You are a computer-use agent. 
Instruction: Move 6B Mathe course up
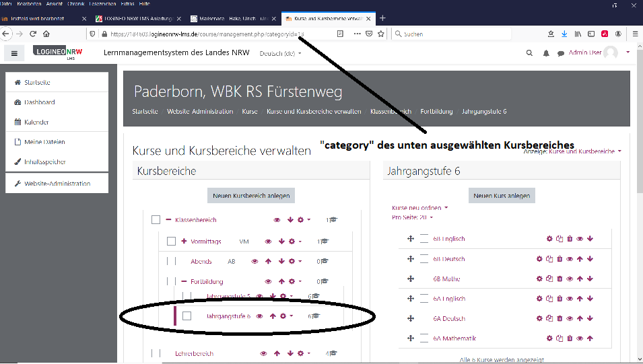[580, 279]
